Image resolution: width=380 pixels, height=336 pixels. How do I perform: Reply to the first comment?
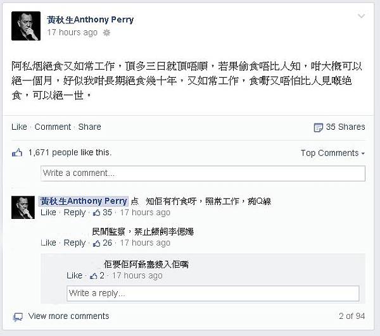[x=75, y=213]
